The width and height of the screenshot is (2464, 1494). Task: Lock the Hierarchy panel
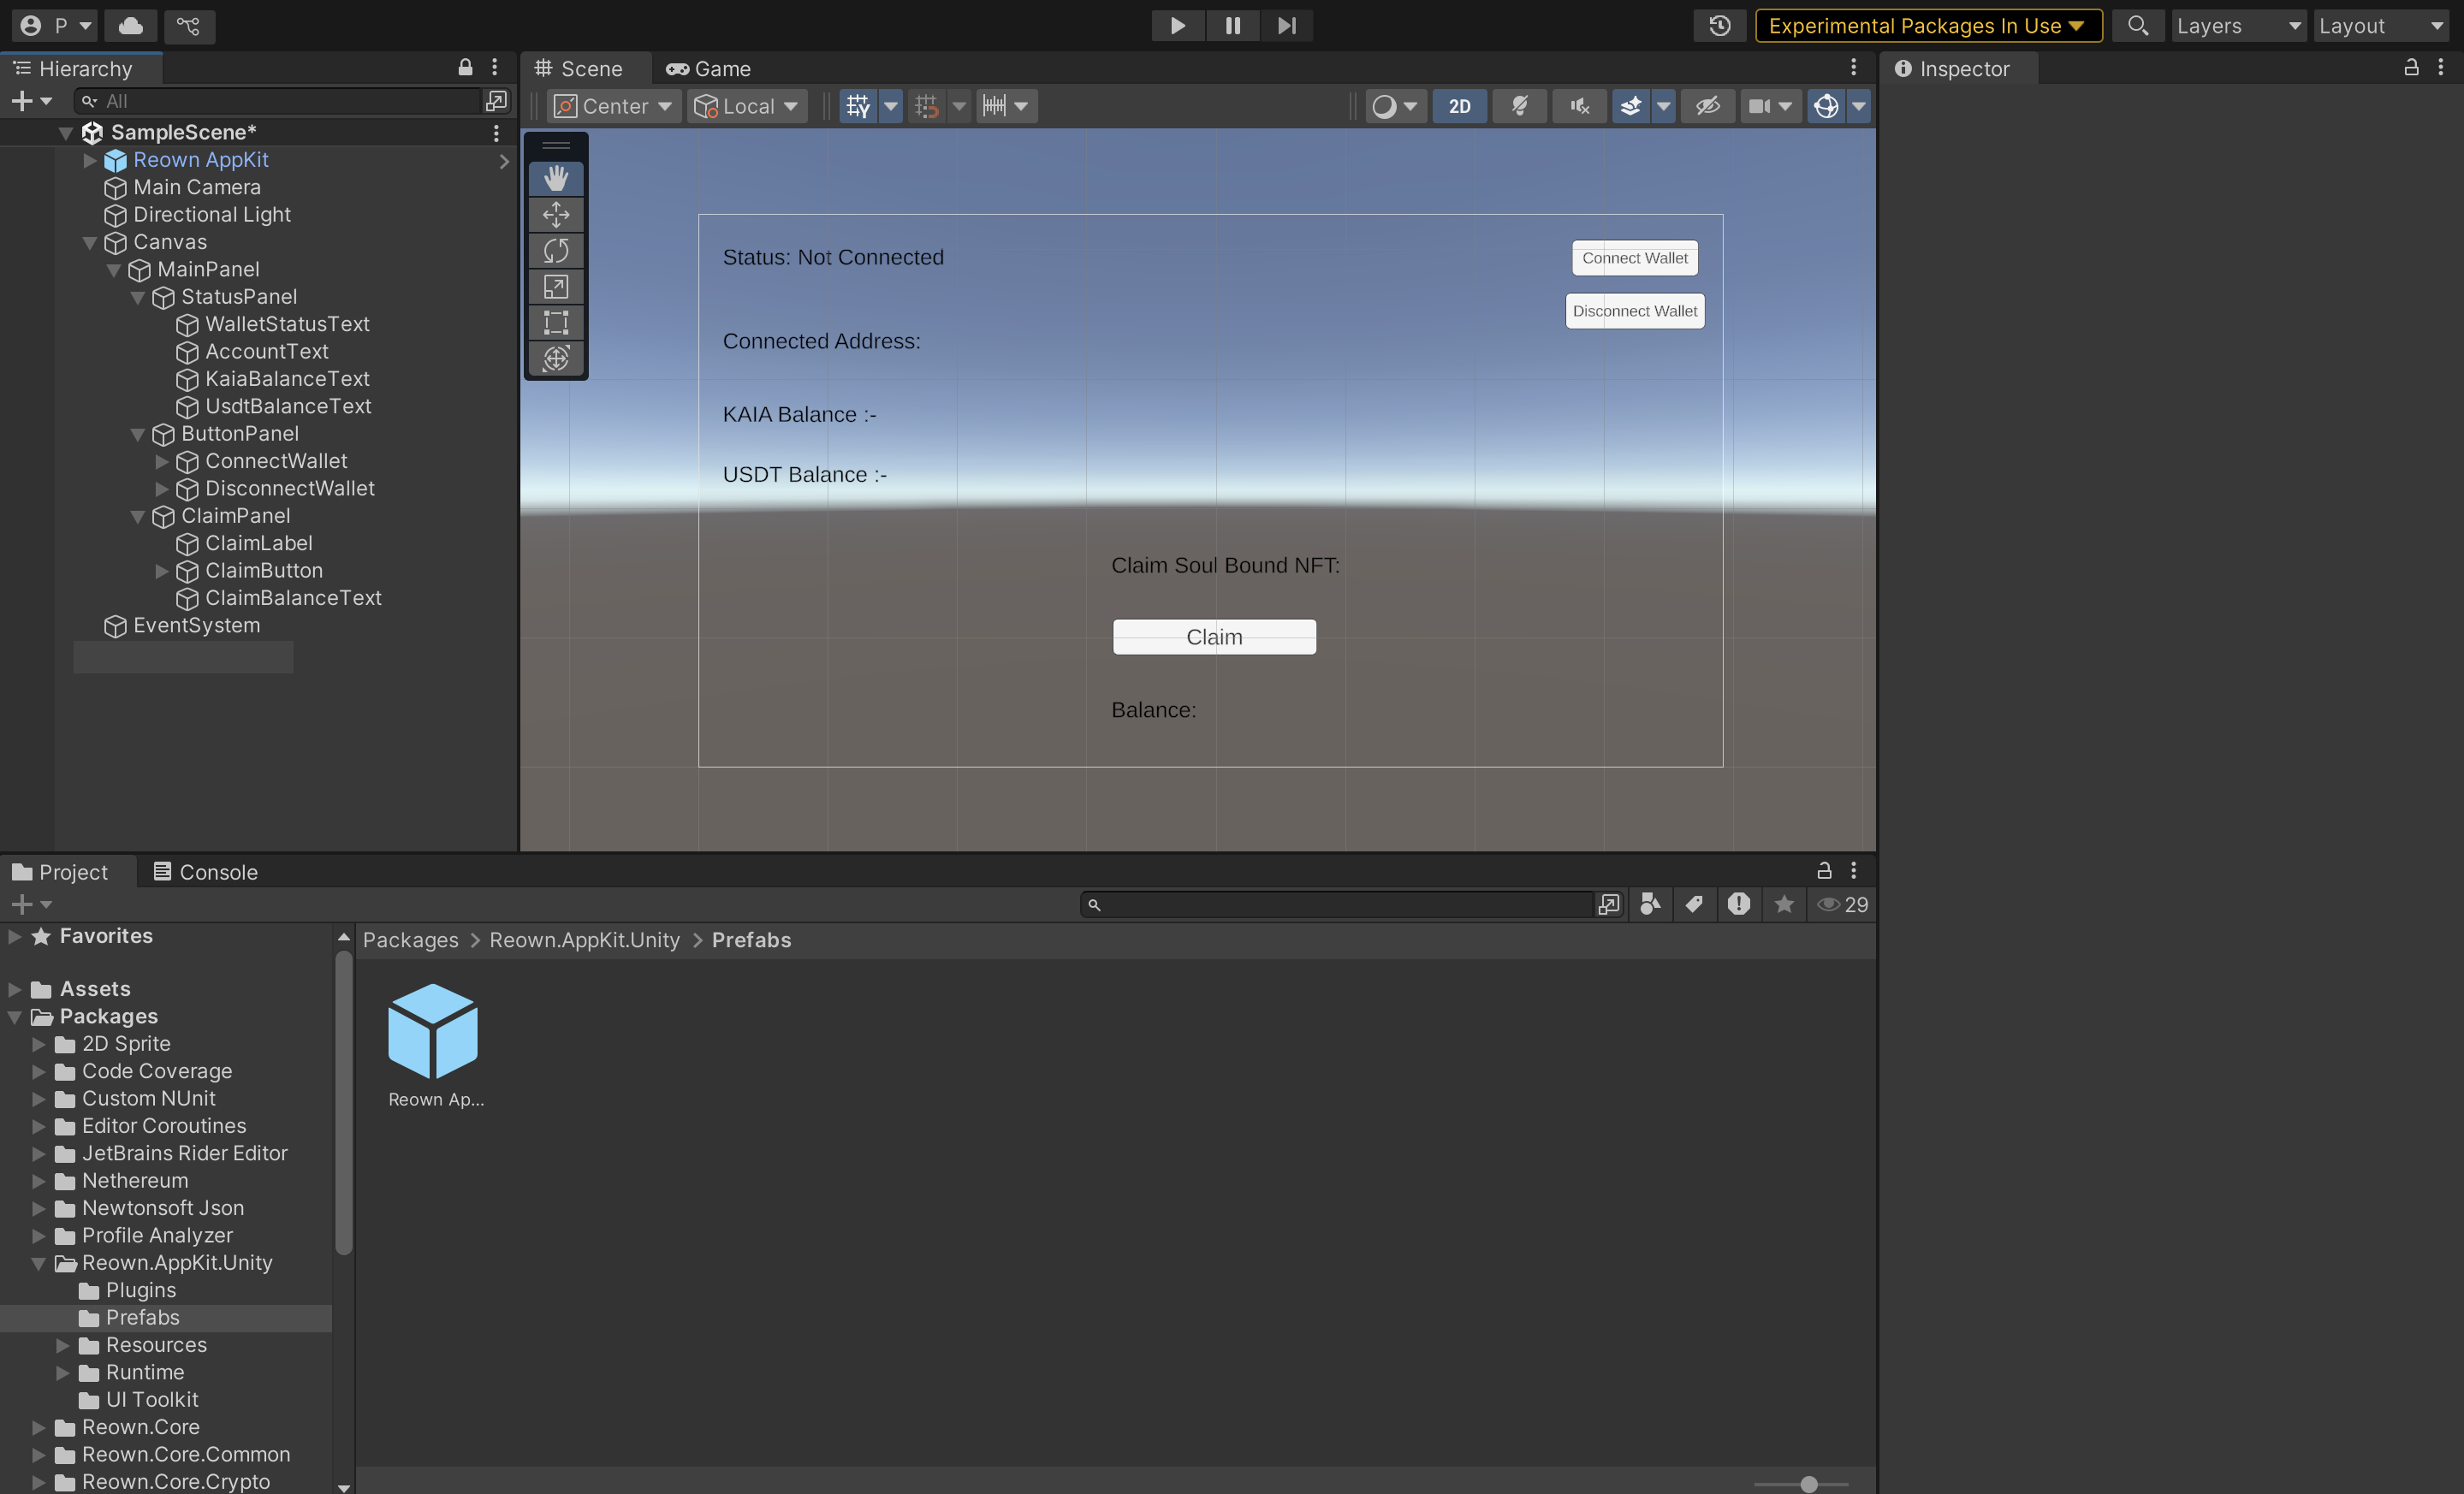pyautogui.click(x=465, y=68)
